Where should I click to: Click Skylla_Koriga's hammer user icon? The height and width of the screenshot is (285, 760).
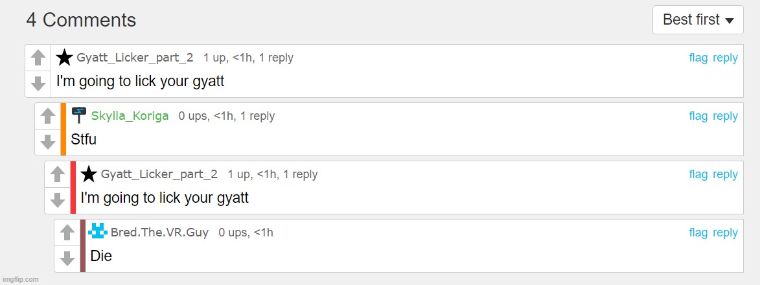[79, 115]
